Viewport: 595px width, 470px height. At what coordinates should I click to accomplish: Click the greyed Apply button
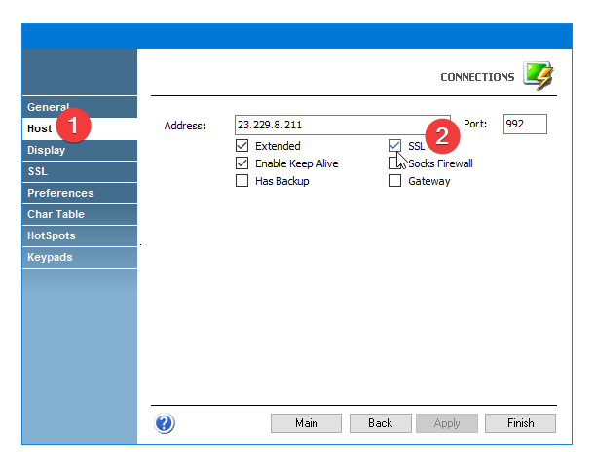tap(447, 423)
